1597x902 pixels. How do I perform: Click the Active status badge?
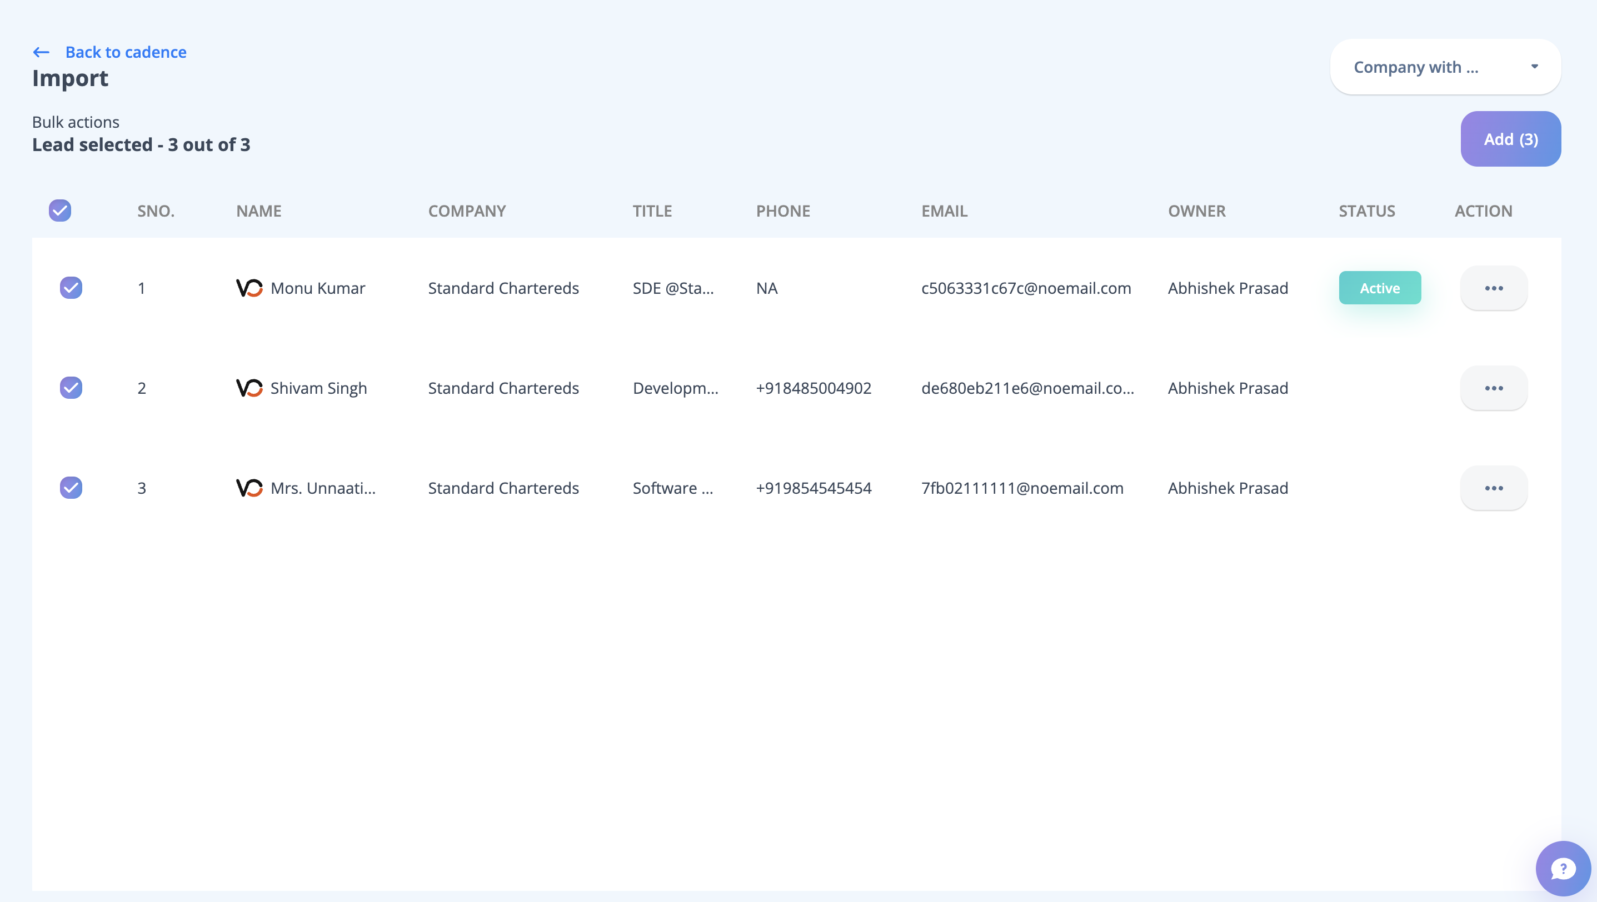(x=1379, y=288)
